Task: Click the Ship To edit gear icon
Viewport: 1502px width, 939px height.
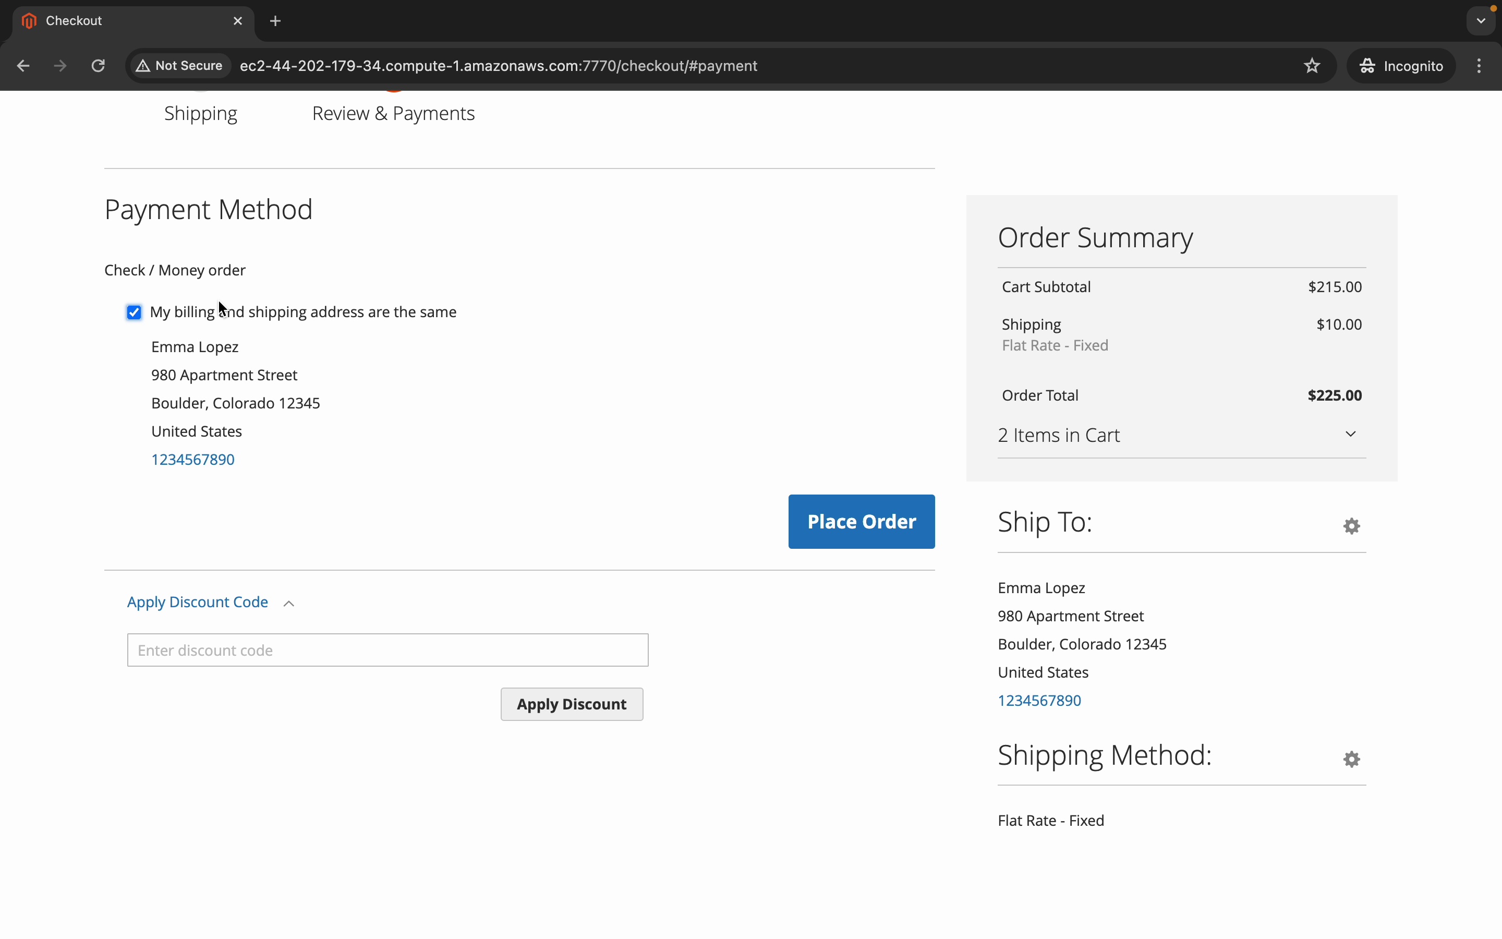Action: (x=1351, y=526)
